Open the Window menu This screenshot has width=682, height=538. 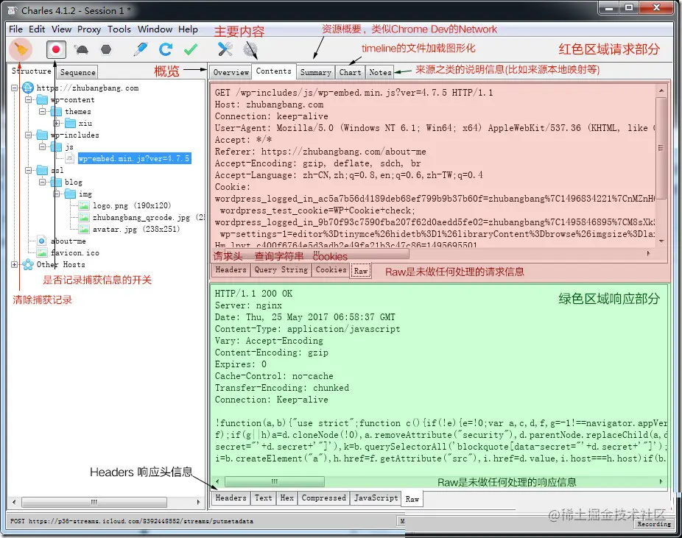[155, 29]
